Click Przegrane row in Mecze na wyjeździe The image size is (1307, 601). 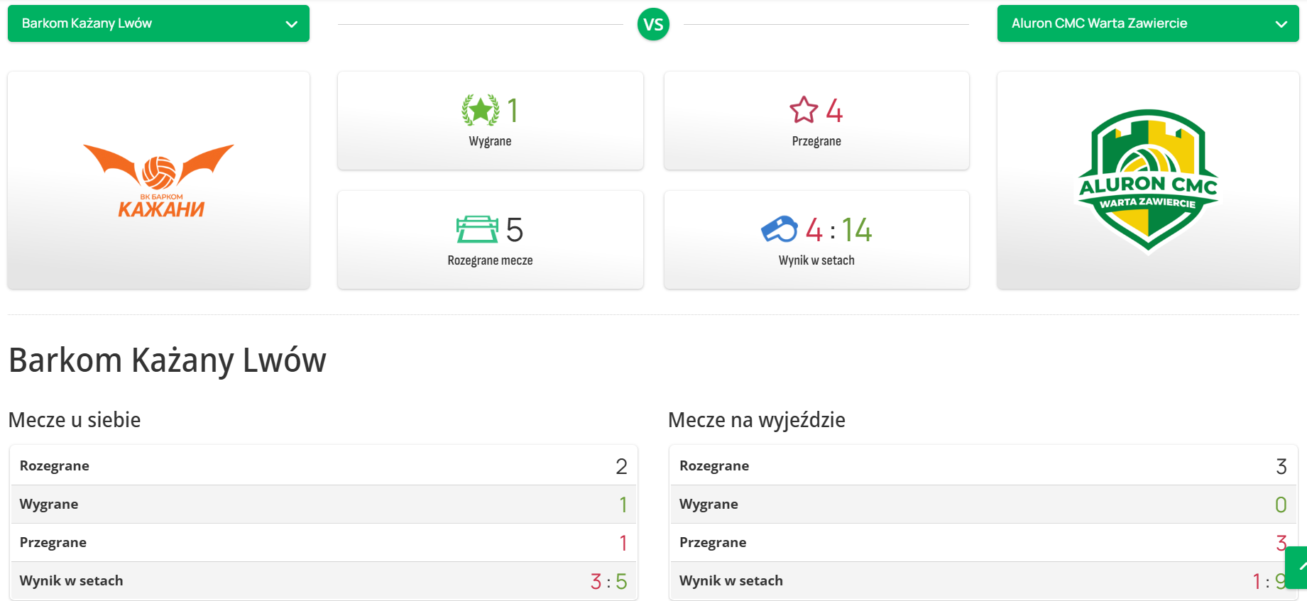(x=984, y=543)
